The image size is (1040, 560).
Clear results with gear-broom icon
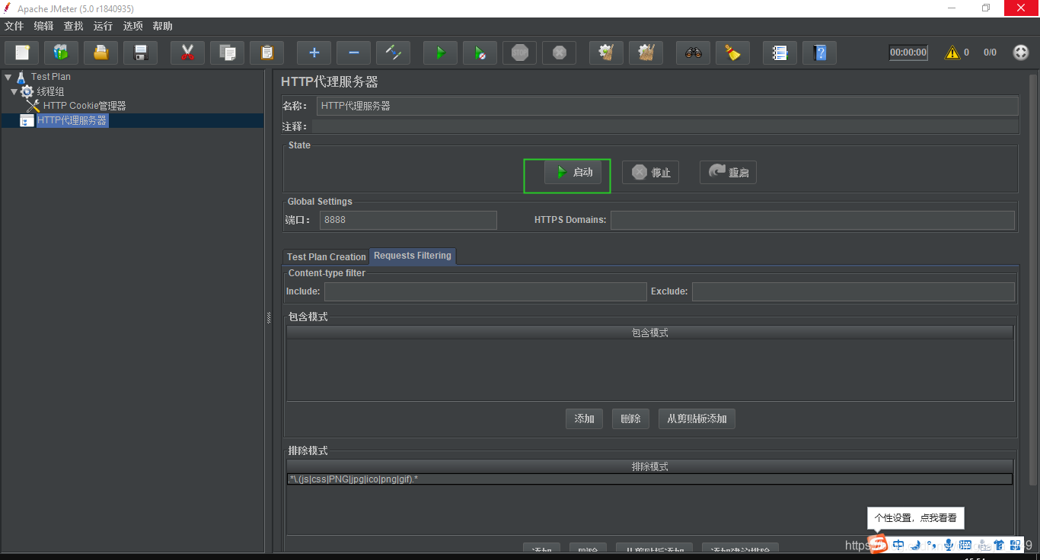coord(607,52)
